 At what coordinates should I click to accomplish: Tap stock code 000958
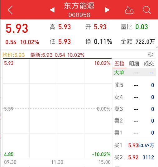click(x=79, y=15)
